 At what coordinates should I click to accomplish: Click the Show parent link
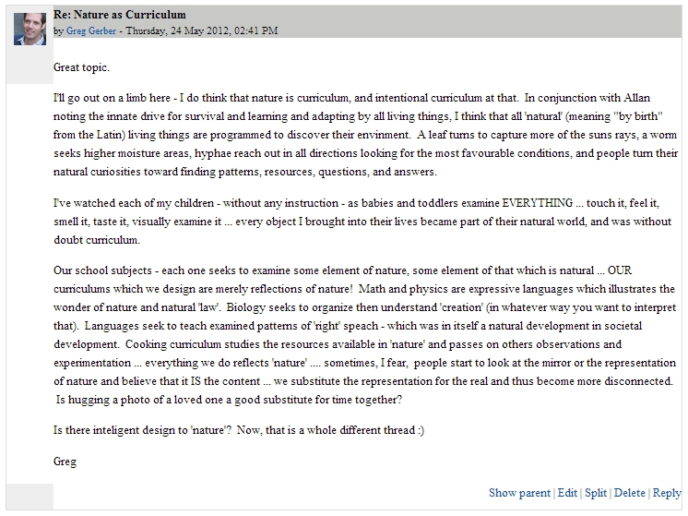[x=519, y=493]
